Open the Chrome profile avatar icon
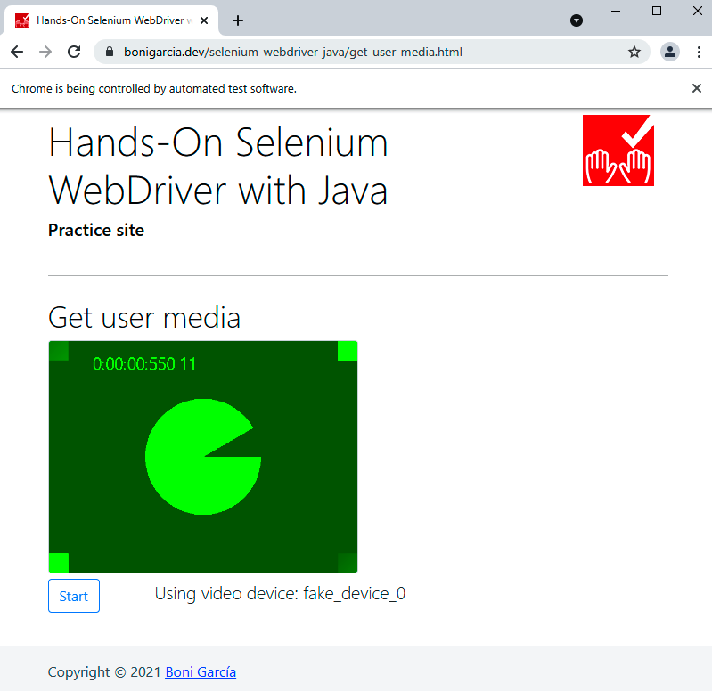 [x=669, y=52]
